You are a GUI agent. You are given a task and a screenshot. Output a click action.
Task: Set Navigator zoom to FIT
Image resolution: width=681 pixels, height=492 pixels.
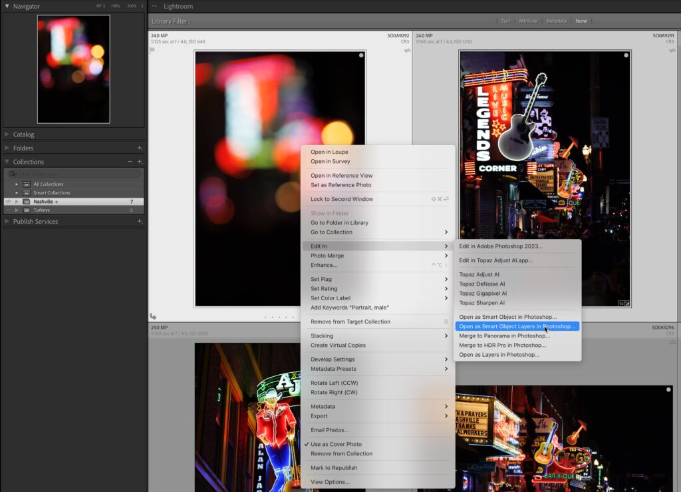[100, 6]
